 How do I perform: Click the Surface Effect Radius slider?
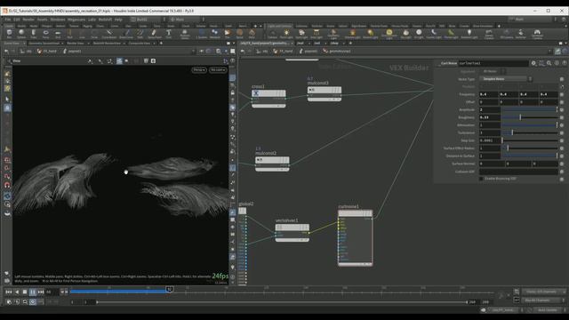(530, 148)
